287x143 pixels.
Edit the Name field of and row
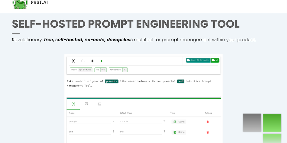tap(90, 132)
